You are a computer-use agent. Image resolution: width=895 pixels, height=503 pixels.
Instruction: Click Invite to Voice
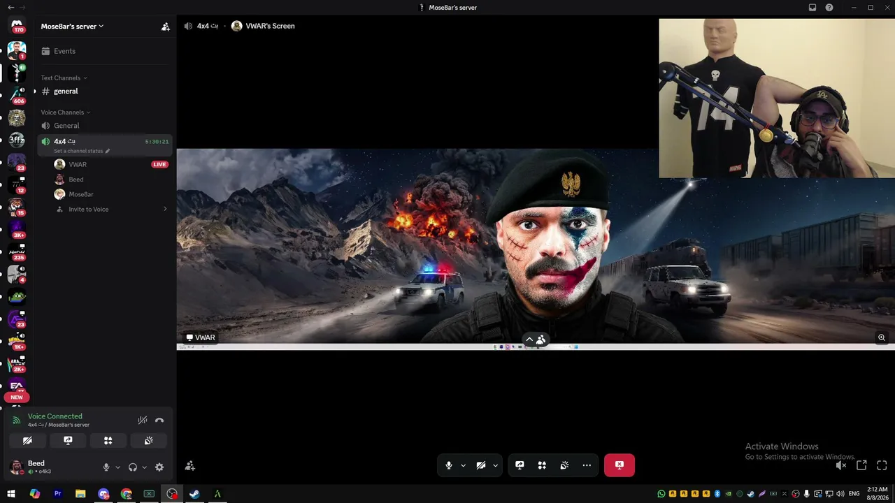click(x=112, y=209)
